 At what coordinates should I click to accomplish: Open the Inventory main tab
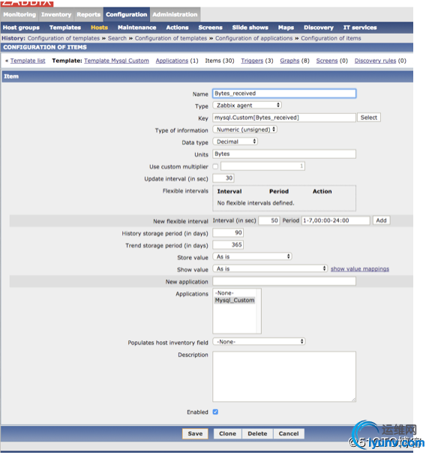(56, 14)
